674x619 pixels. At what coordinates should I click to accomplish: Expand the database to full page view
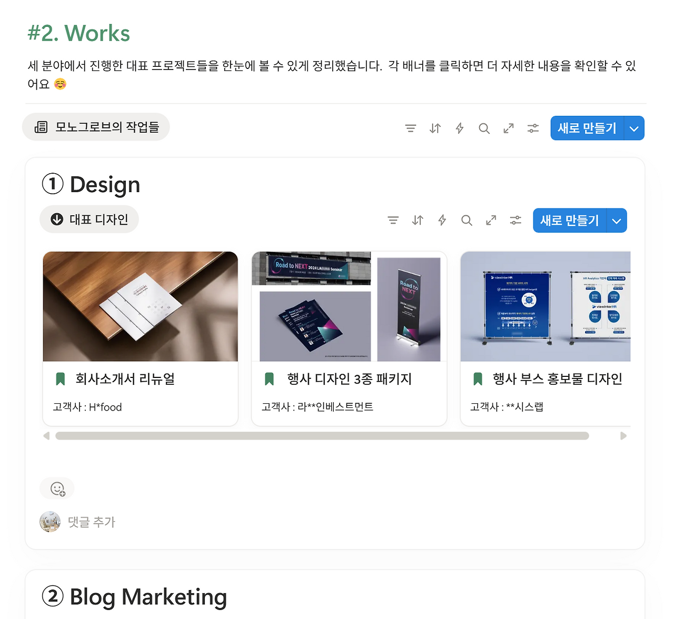tap(508, 128)
